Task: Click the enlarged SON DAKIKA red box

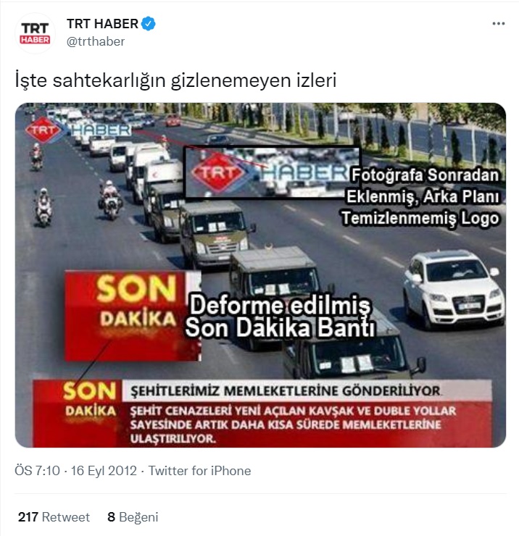Action: pos(133,316)
